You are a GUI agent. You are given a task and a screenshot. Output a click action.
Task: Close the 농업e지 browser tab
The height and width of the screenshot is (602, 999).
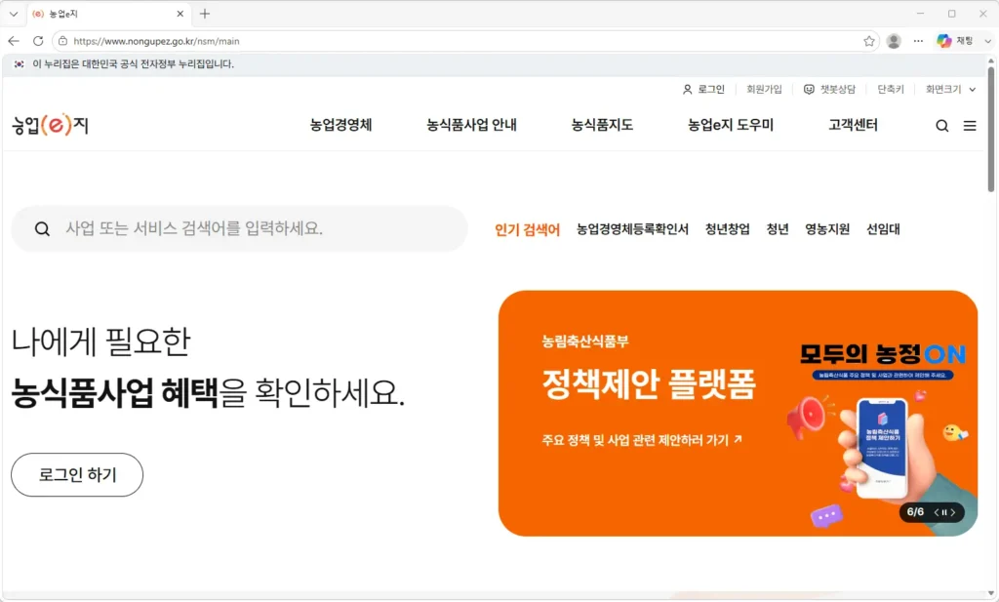click(x=180, y=14)
